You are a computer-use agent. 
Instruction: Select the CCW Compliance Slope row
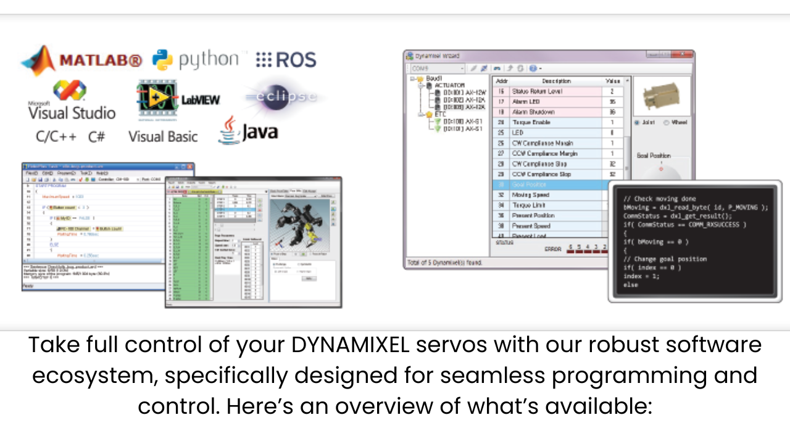click(558, 174)
